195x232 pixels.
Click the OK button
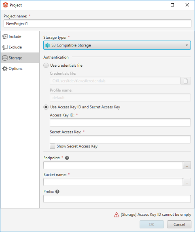[152, 224]
